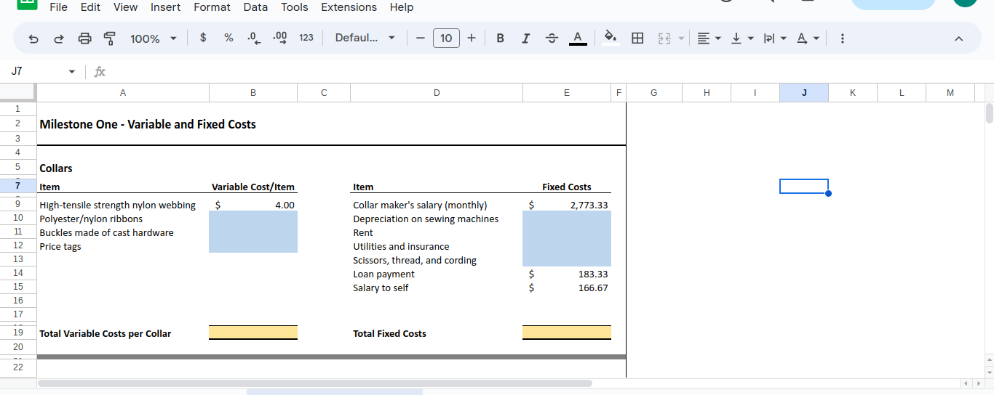The image size is (994, 395).
Task: Open the fill color picker
Action: [611, 38]
